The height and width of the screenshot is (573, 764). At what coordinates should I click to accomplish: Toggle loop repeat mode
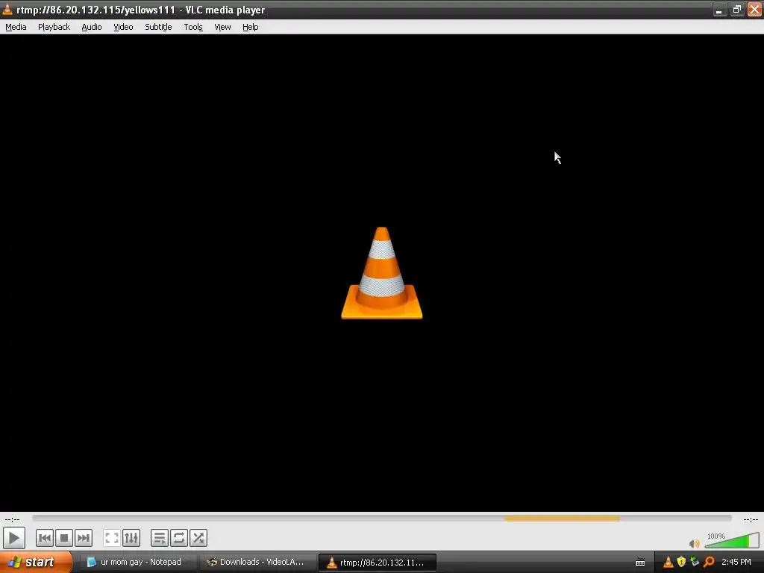tap(179, 538)
